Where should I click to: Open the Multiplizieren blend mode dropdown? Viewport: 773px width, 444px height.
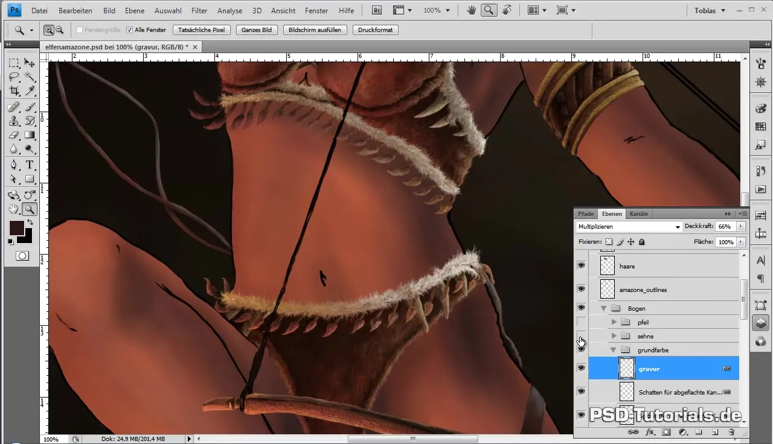pos(628,227)
